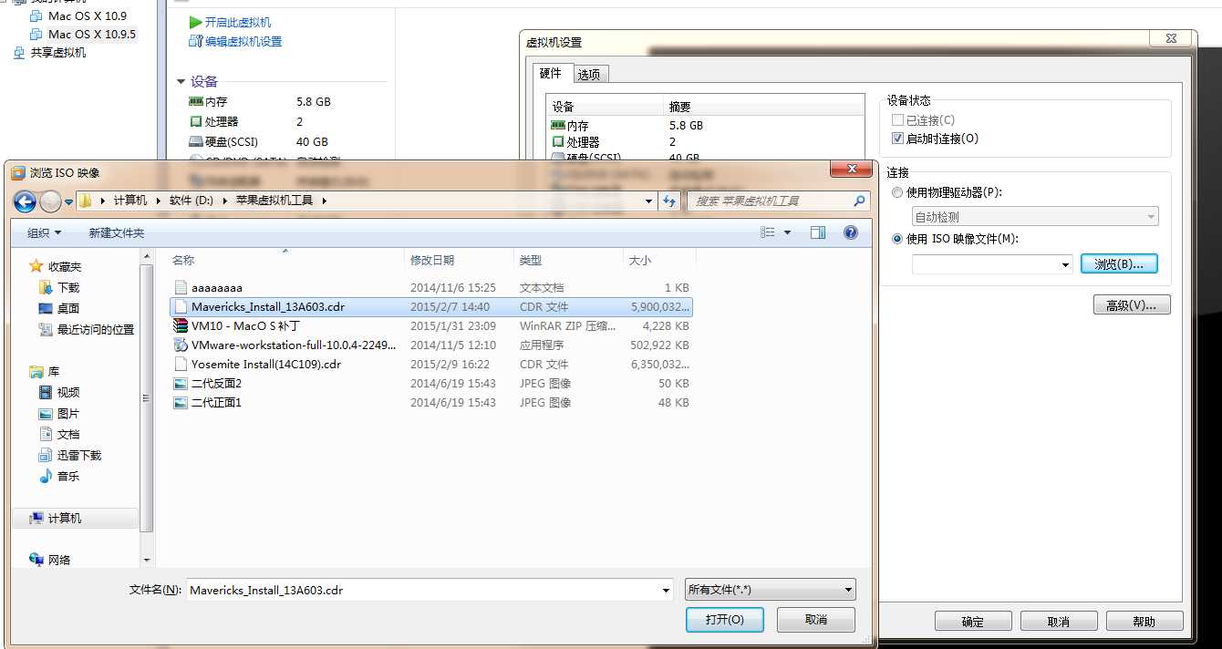Select the aaaaaaaa text file
Screen dimensions: 1222x649
[430, 287]
